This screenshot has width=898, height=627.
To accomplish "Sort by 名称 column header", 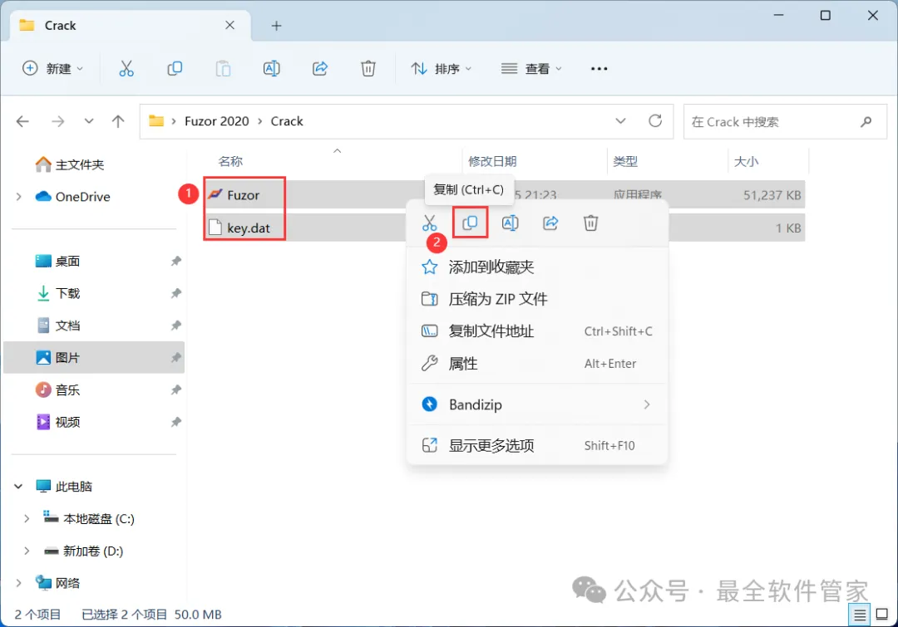I will (230, 161).
